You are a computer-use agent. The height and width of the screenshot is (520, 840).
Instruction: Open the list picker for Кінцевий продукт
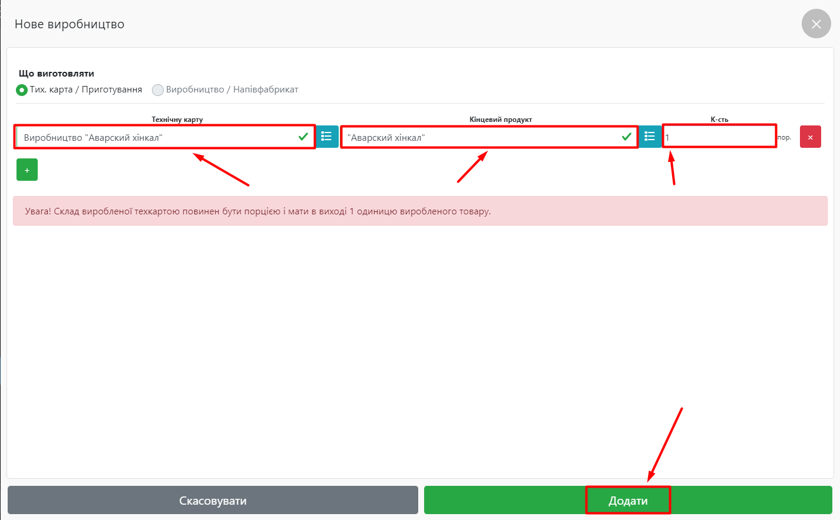click(x=650, y=137)
